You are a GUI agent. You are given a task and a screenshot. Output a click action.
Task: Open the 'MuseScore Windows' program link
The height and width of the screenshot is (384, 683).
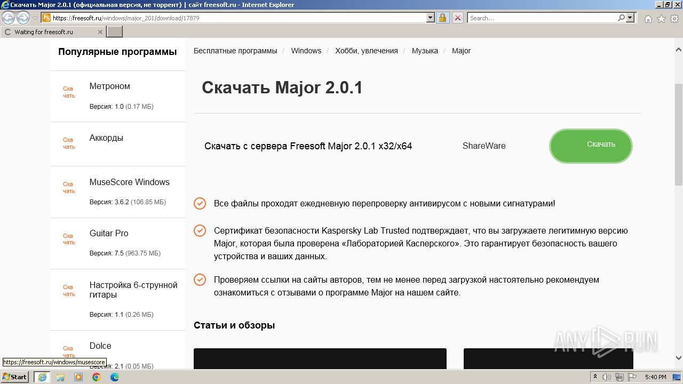(x=130, y=182)
